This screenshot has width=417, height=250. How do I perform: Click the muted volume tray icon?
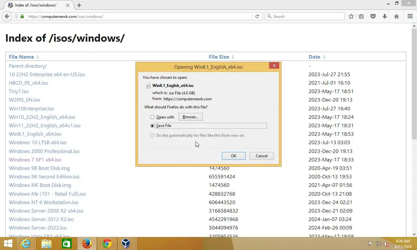387,244
